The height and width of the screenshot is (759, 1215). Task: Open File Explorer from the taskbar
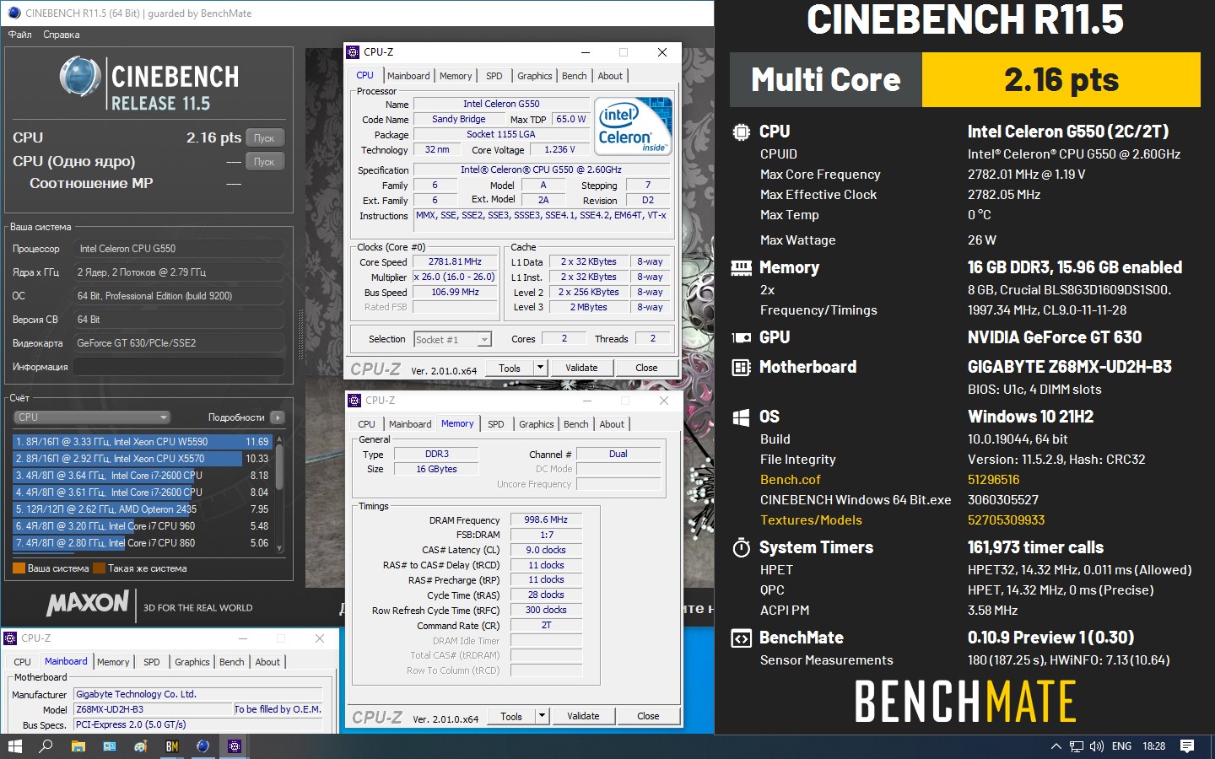[x=78, y=746]
